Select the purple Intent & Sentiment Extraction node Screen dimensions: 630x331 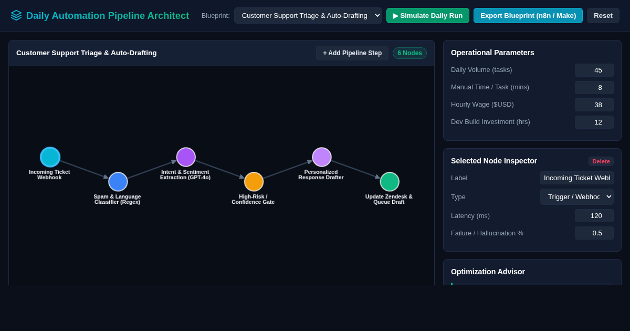click(x=186, y=157)
